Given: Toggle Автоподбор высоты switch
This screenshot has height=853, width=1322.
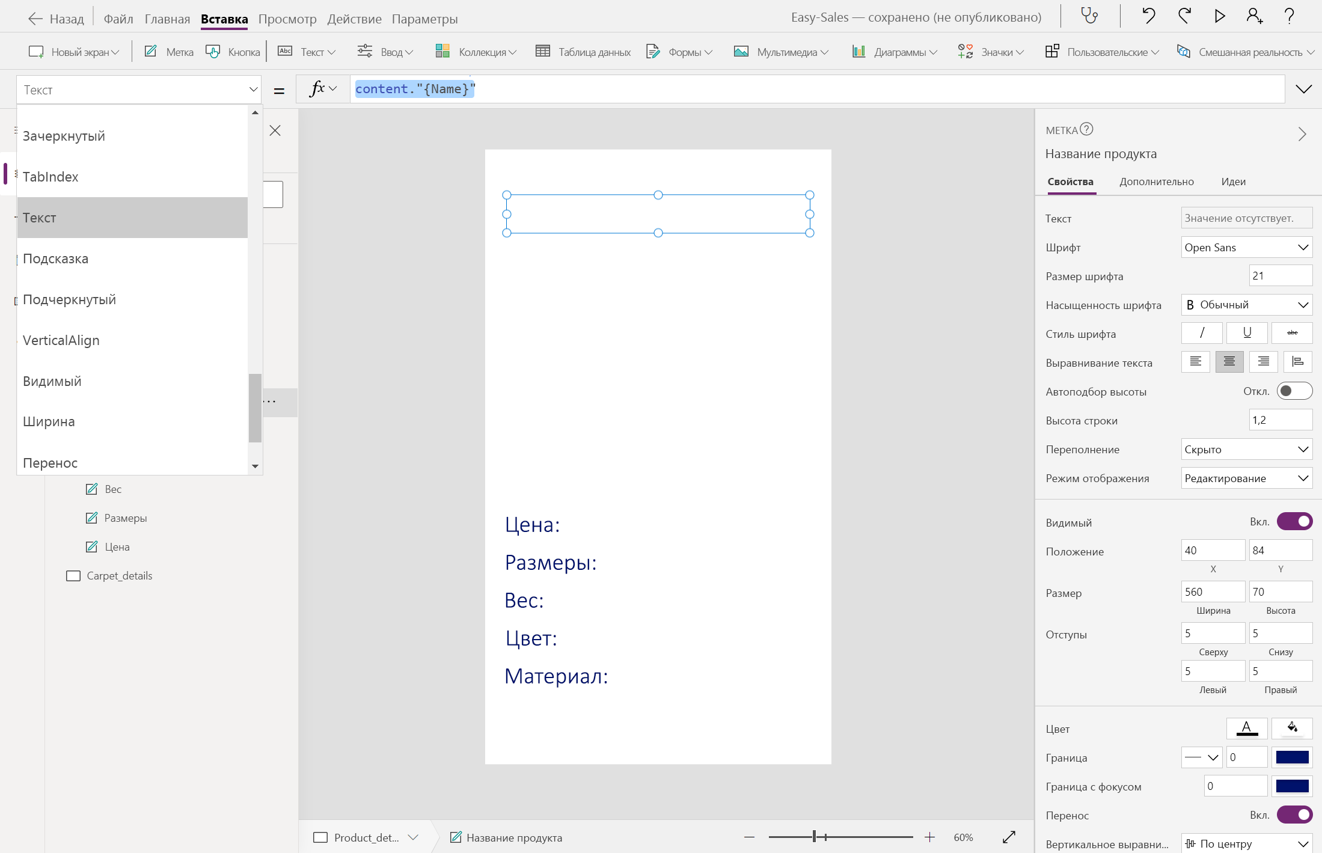Looking at the screenshot, I should pos(1294,391).
